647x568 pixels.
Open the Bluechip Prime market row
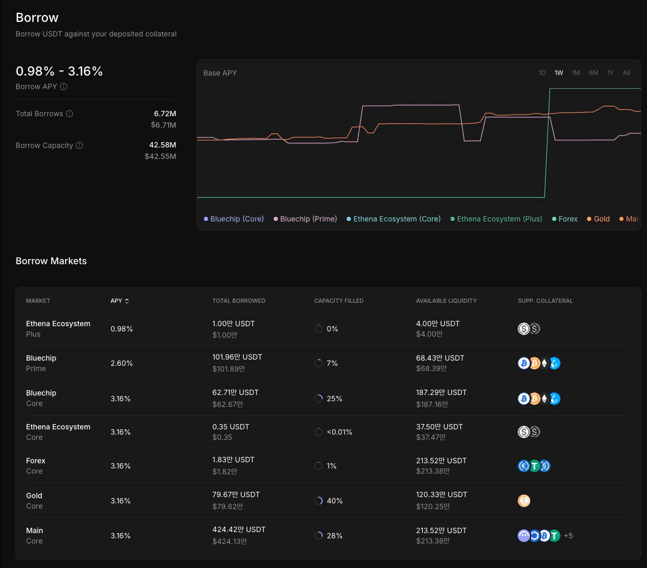[x=328, y=363]
